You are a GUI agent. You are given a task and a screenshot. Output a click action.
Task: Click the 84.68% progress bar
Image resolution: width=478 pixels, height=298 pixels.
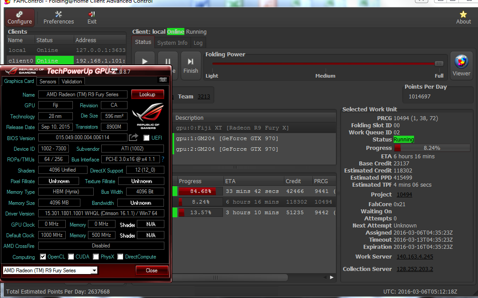[x=200, y=191]
